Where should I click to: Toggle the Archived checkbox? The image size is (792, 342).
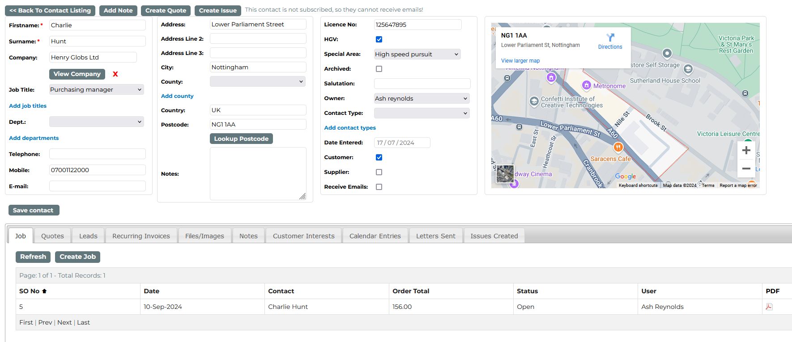[x=379, y=69]
